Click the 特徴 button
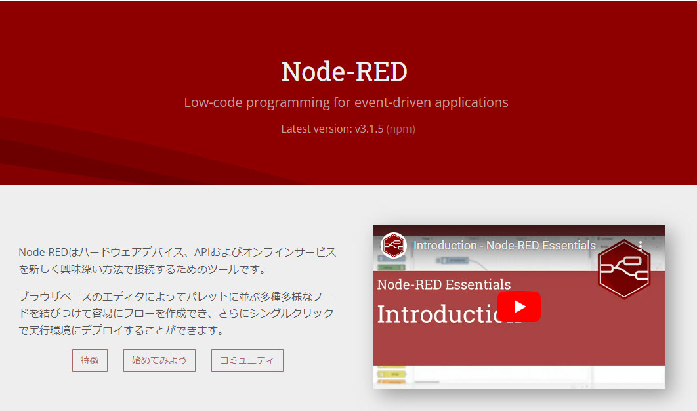This screenshot has width=697, height=411. [x=90, y=360]
